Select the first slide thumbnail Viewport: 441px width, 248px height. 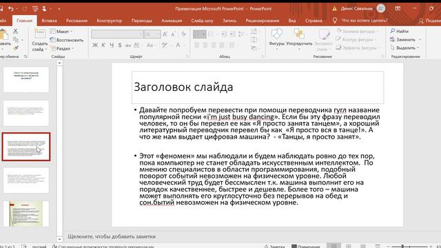[x=26, y=80]
